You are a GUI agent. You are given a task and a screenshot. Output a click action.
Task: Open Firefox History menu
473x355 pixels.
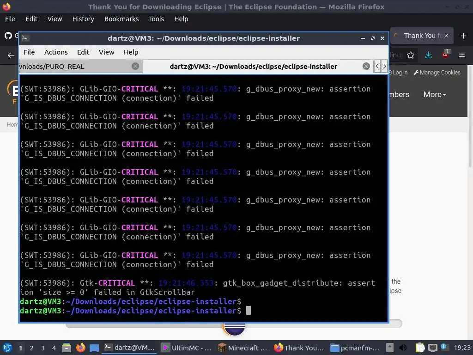pos(83,19)
